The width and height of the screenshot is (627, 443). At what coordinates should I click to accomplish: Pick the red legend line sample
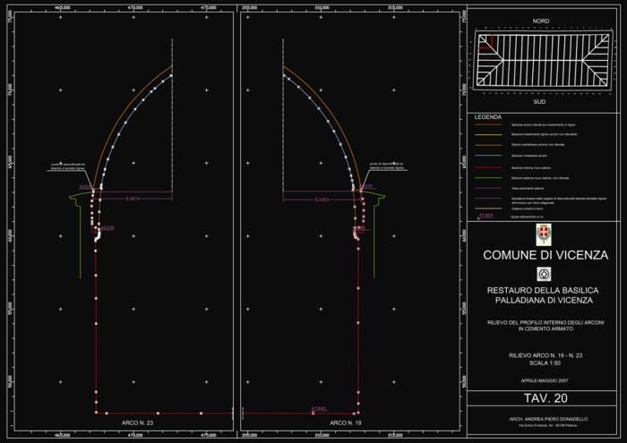click(489, 166)
